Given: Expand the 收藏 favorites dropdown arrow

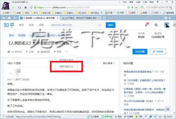Looking at the screenshot, I should click(x=11, y=13).
